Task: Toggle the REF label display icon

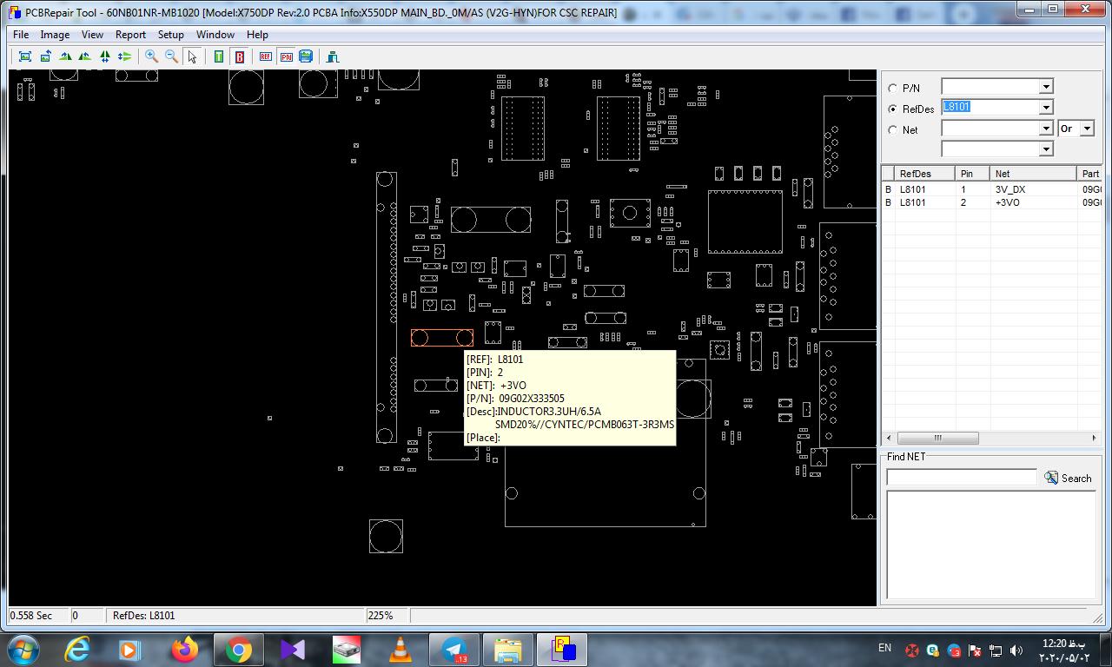Action: click(266, 56)
